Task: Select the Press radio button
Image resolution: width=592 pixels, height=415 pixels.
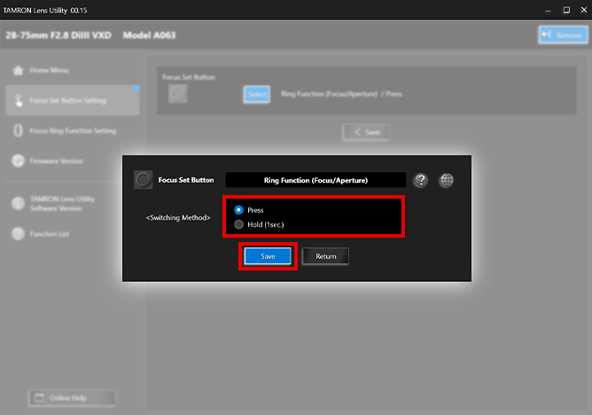Action: (x=238, y=210)
